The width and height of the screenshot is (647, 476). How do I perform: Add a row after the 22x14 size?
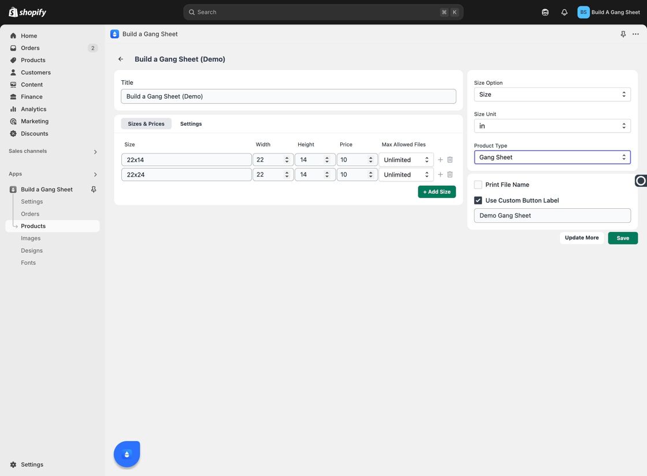coord(440,159)
